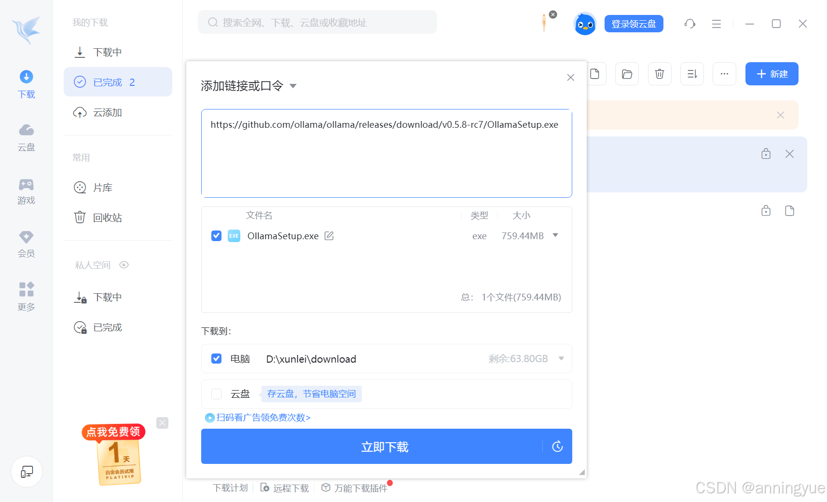Click the Xunlei bird logo
The image size is (827, 502).
27,29
